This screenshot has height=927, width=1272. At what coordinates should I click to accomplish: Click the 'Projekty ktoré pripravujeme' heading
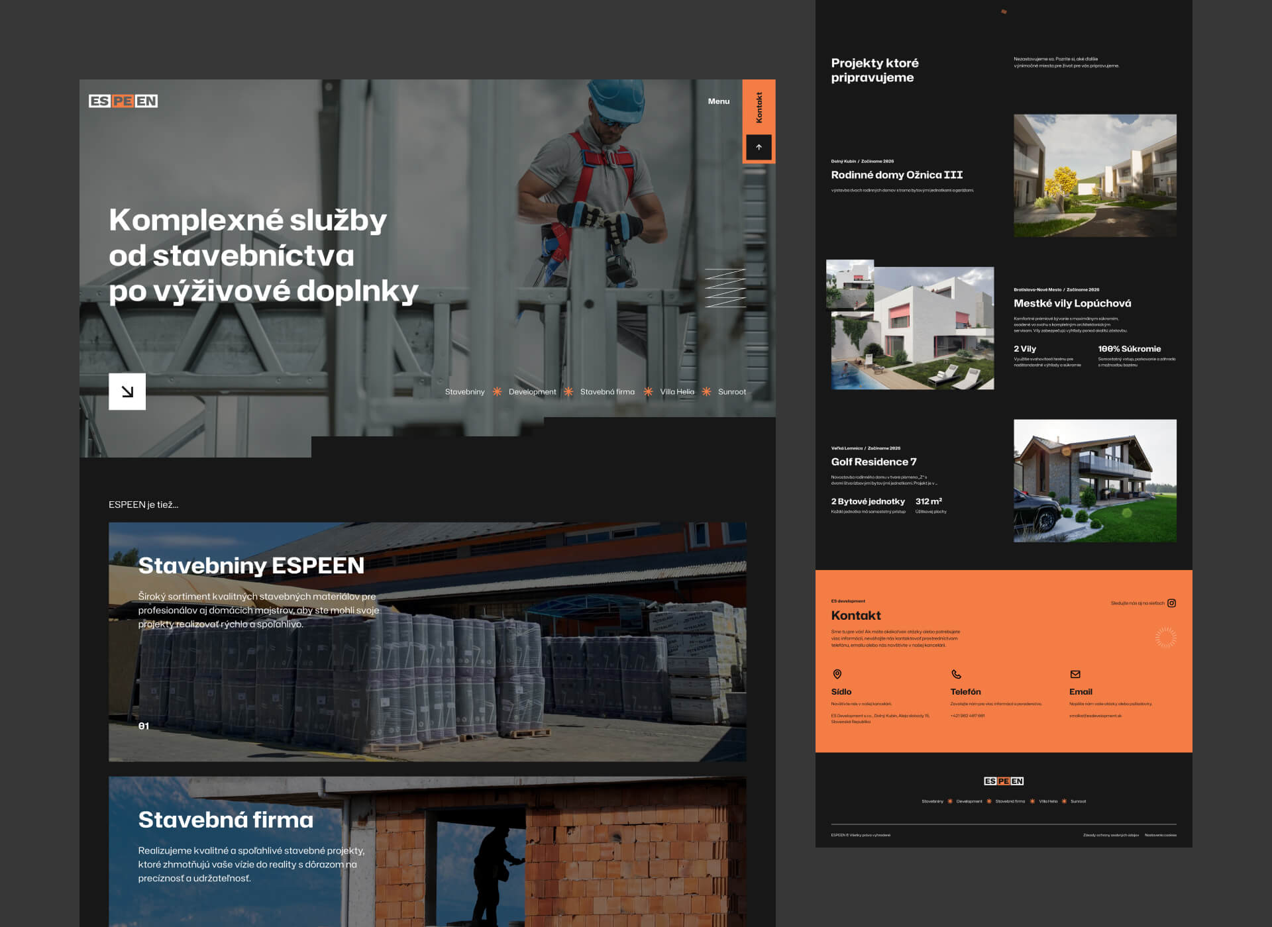(x=874, y=70)
